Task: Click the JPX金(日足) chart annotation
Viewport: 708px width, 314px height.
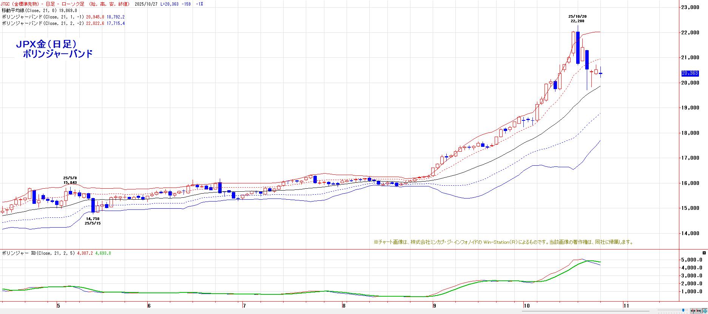Action: [47, 45]
